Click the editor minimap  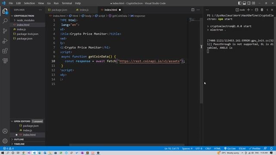pyautogui.click(x=194, y=20)
